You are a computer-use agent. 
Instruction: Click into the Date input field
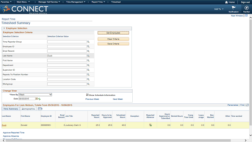27,99
